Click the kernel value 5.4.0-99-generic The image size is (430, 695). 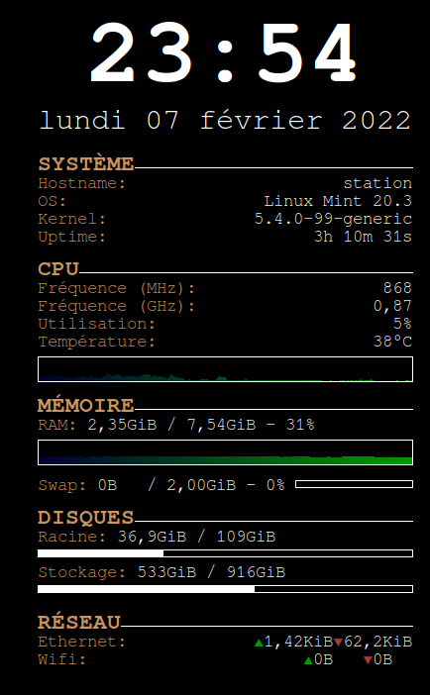[x=333, y=219]
